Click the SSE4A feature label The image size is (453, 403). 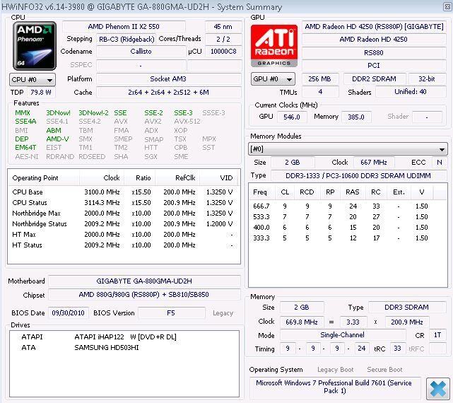pos(26,122)
